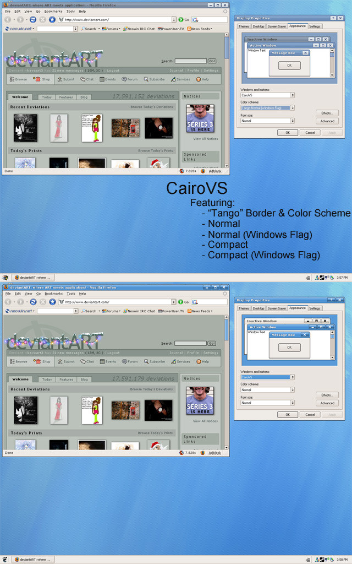Click taskbar button beside clock showing 3:58 PM
Viewport: 352px width, 564px height.
coord(33,560)
